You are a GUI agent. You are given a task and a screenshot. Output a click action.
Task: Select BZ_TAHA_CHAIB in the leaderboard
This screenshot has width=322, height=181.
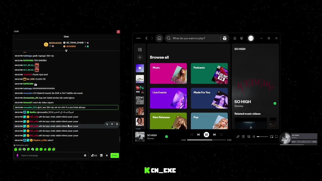tap(75, 43)
